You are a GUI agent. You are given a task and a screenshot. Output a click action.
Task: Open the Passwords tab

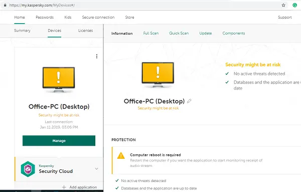45,17
